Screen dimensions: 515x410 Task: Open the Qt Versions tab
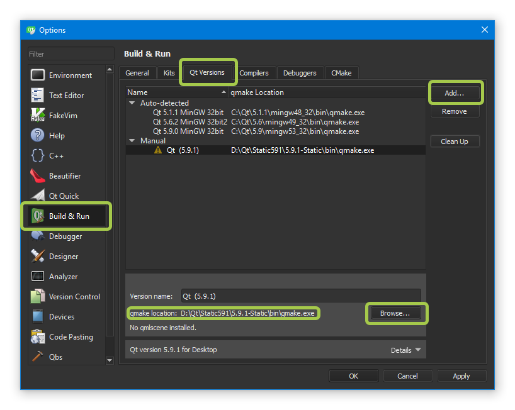click(207, 72)
